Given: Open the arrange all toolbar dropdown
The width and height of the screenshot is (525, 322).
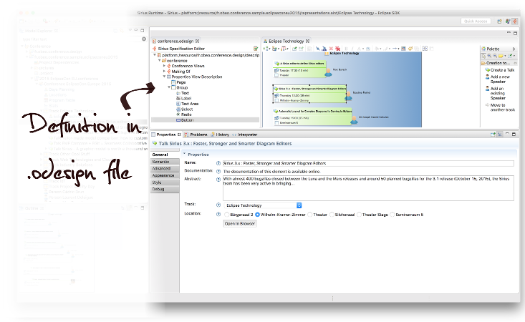Looking at the screenshot, I should tap(267, 49).
